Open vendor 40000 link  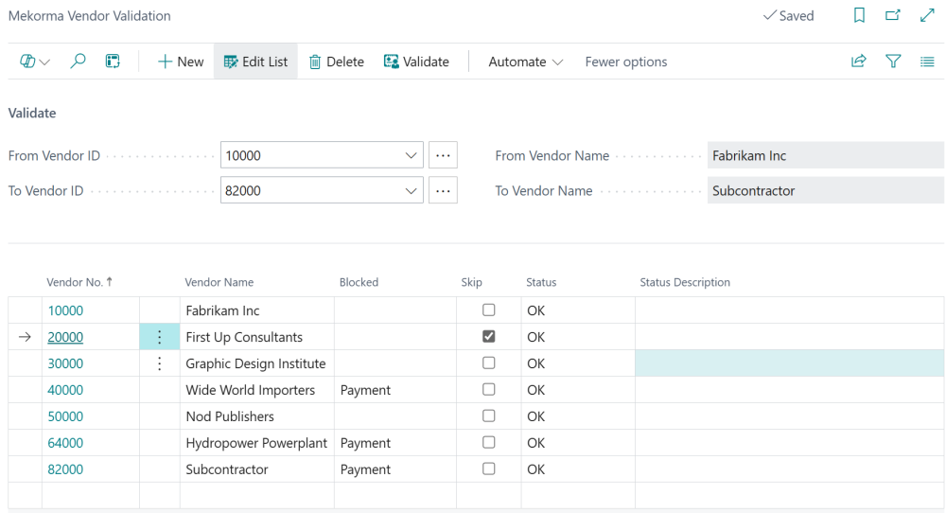tap(65, 390)
